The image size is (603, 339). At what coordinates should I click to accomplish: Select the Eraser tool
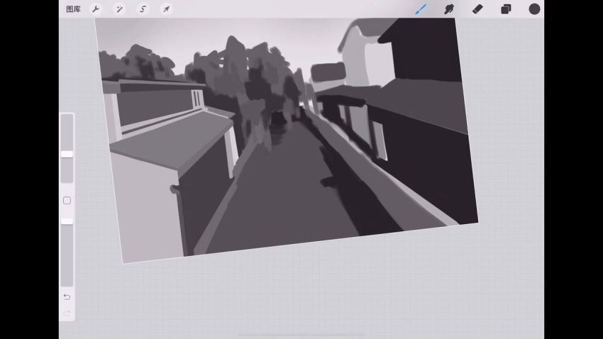(477, 9)
